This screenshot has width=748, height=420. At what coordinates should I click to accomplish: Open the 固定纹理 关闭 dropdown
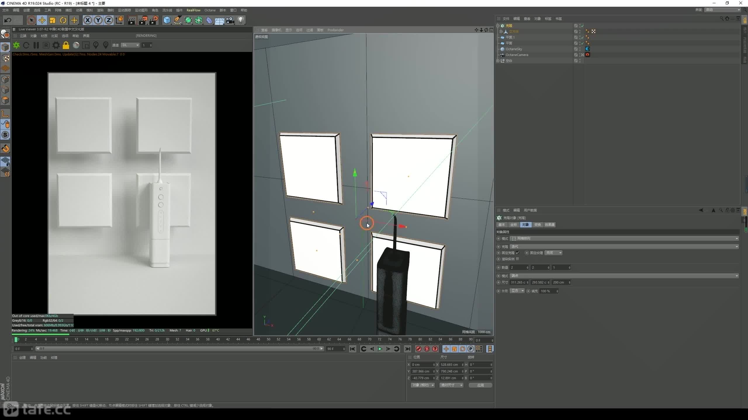click(x=554, y=253)
